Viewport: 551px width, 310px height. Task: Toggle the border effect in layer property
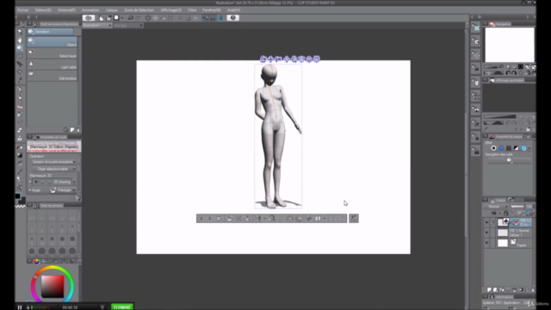[493, 148]
